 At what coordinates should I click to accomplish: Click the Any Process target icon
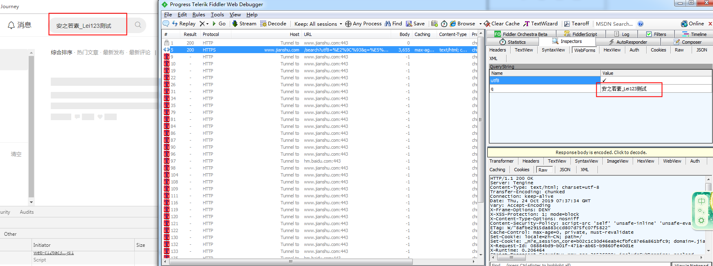coord(348,24)
